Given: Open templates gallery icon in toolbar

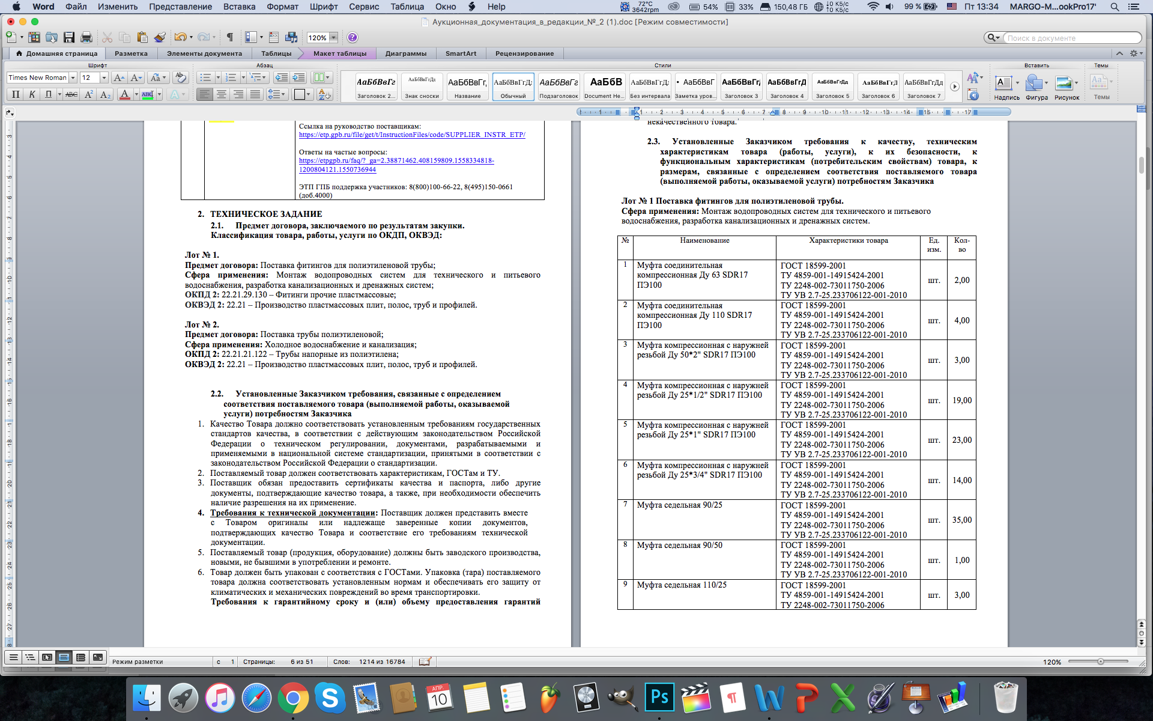Looking at the screenshot, I should [34, 37].
